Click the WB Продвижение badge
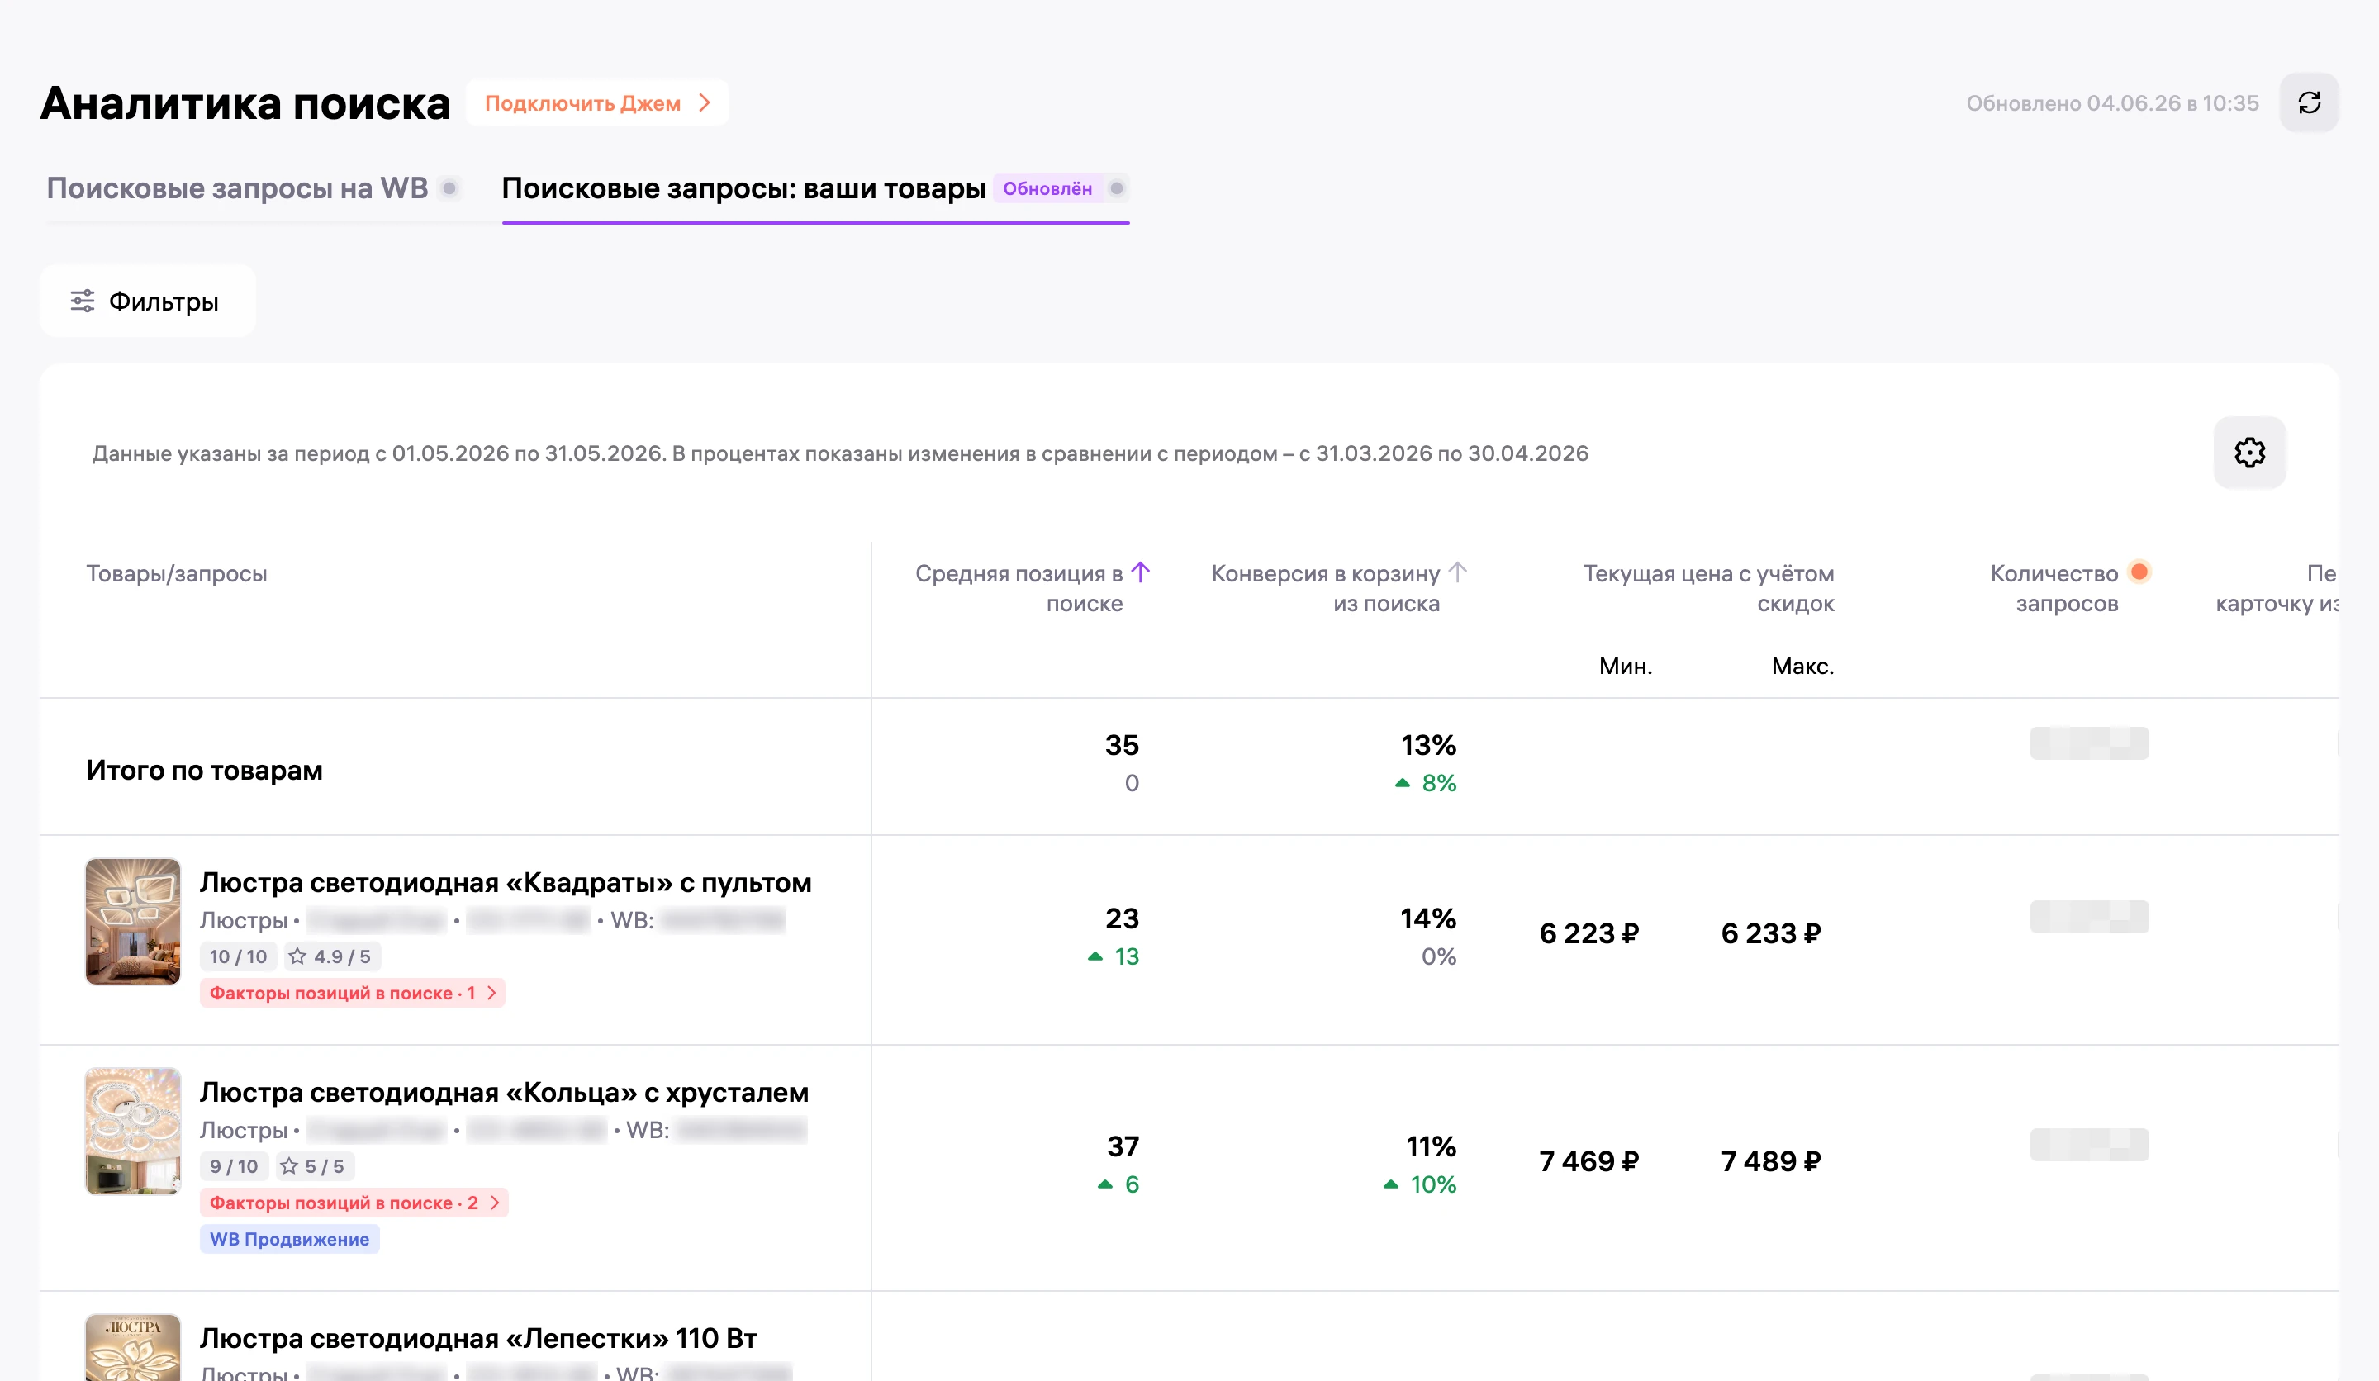 point(290,1240)
